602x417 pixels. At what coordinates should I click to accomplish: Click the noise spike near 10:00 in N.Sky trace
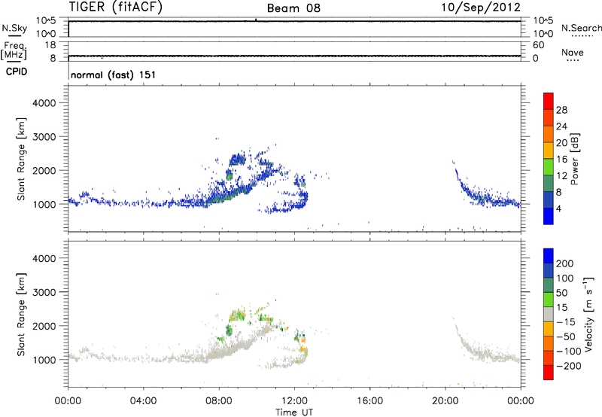(x=256, y=20)
